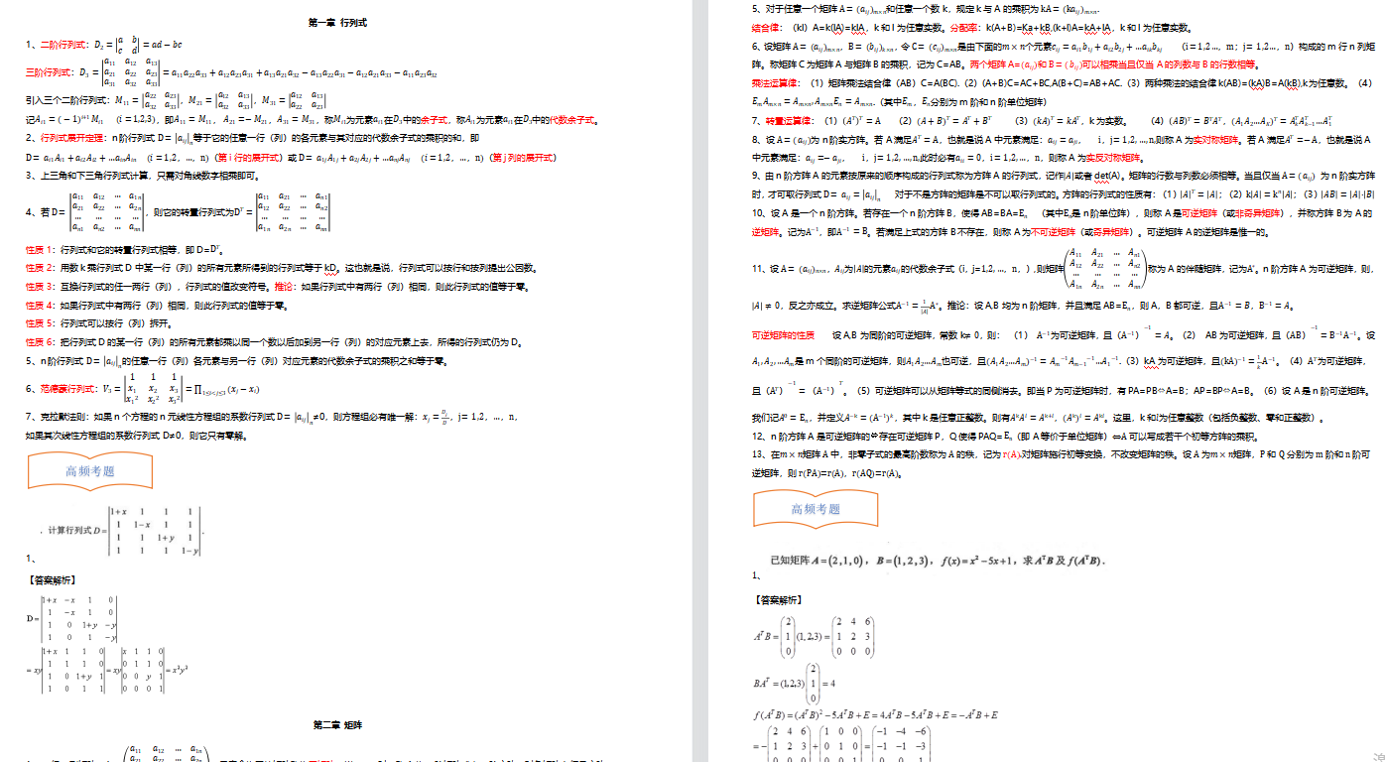Click the red 行列式展开定理 term
Screen dimensions: 1385x762
[x=64, y=138]
